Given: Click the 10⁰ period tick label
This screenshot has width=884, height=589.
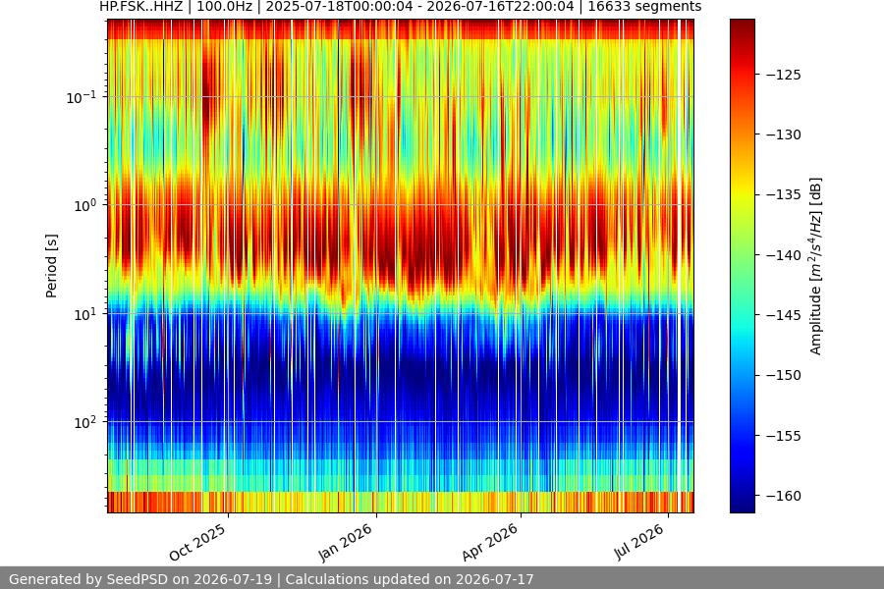Looking at the screenshot, I should [85, 205].
